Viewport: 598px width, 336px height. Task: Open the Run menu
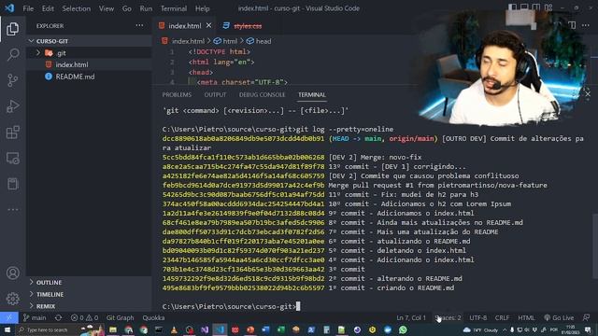point(146,8)
